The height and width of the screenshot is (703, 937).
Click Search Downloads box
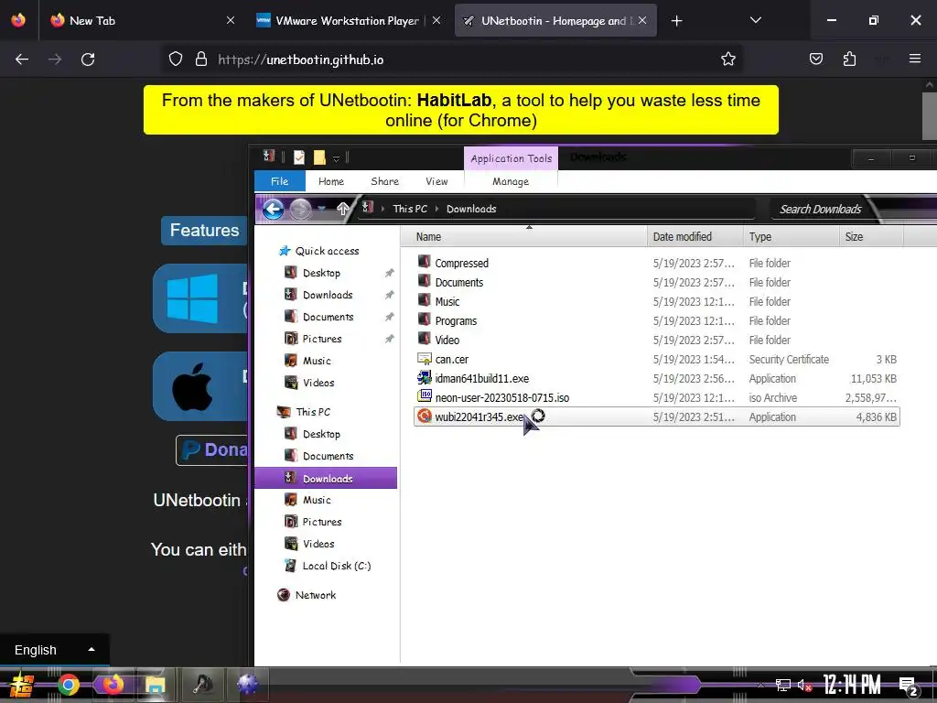pyautogui.click(x=820, y=210)
